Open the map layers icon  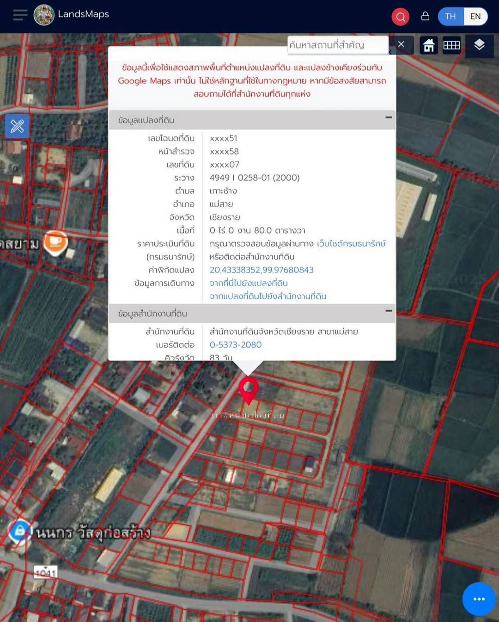point(479,45)
